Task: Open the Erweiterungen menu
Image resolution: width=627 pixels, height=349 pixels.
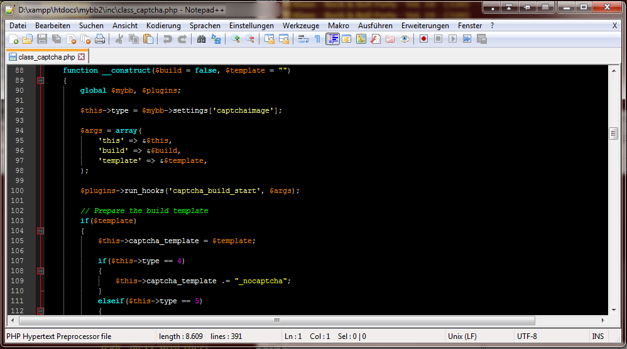Action: (425, 26)
